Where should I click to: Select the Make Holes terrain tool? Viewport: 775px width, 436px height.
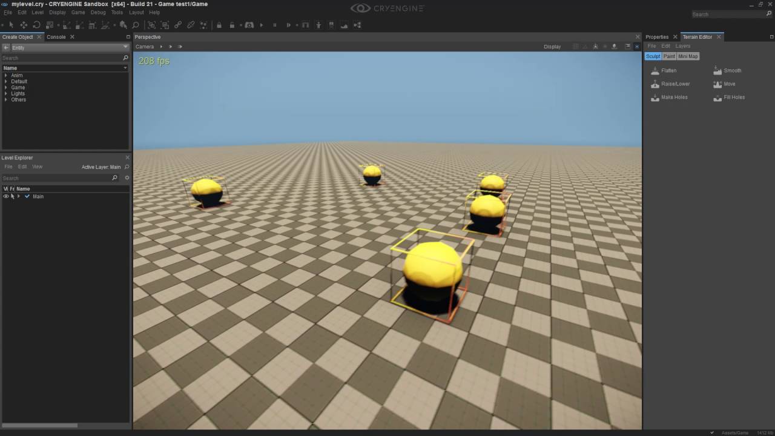669,97
